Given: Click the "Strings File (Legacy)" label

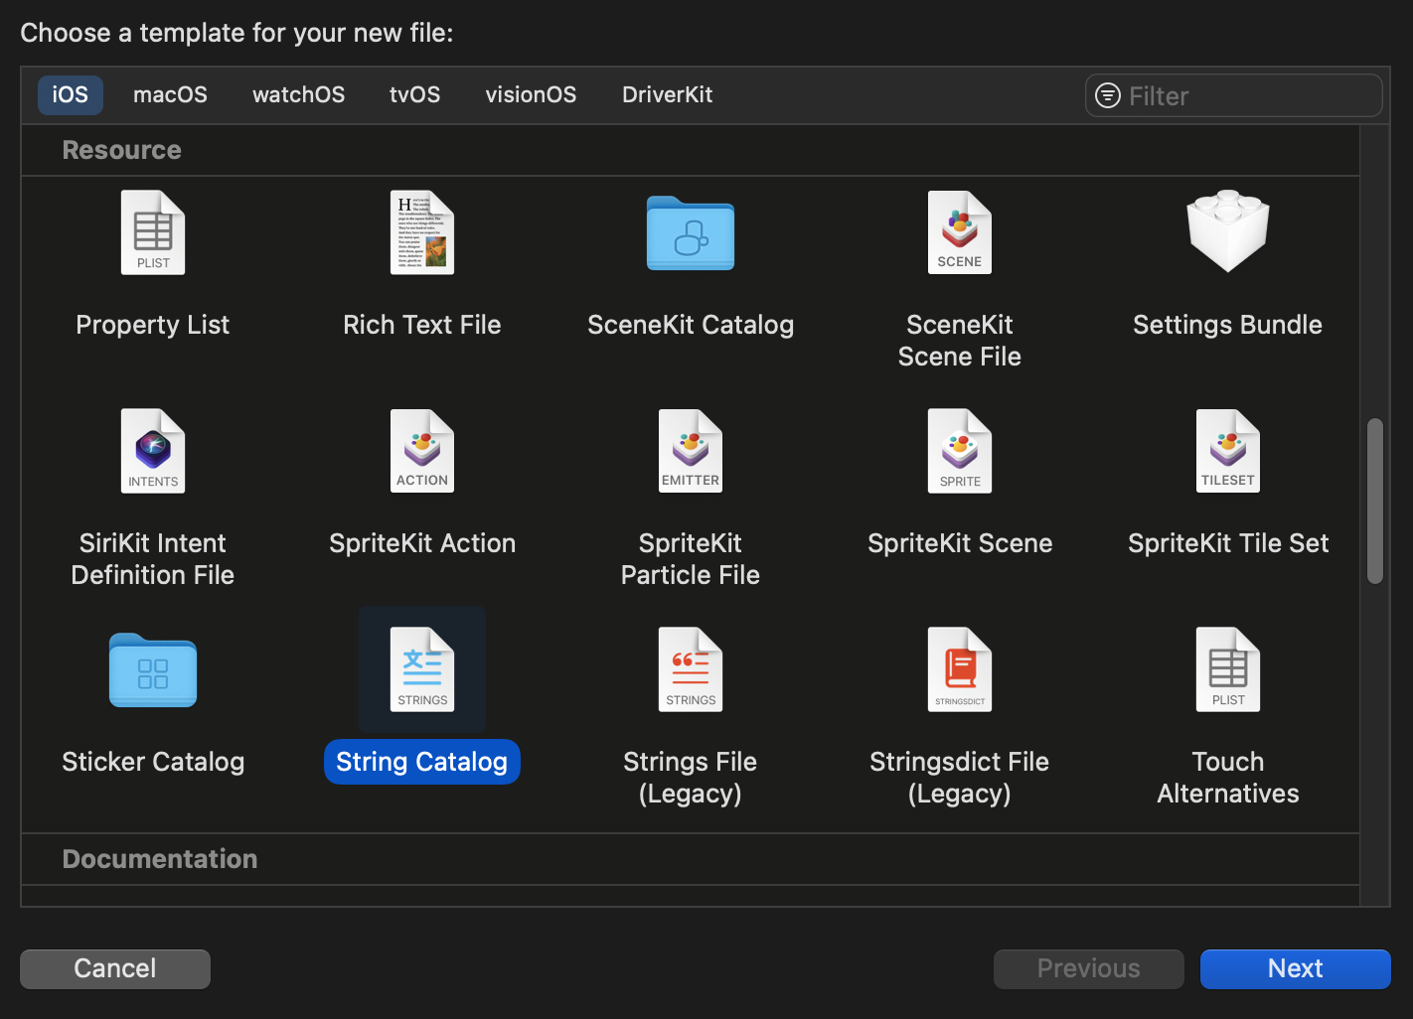Looking at the screenshot, I should click(691, 778).
